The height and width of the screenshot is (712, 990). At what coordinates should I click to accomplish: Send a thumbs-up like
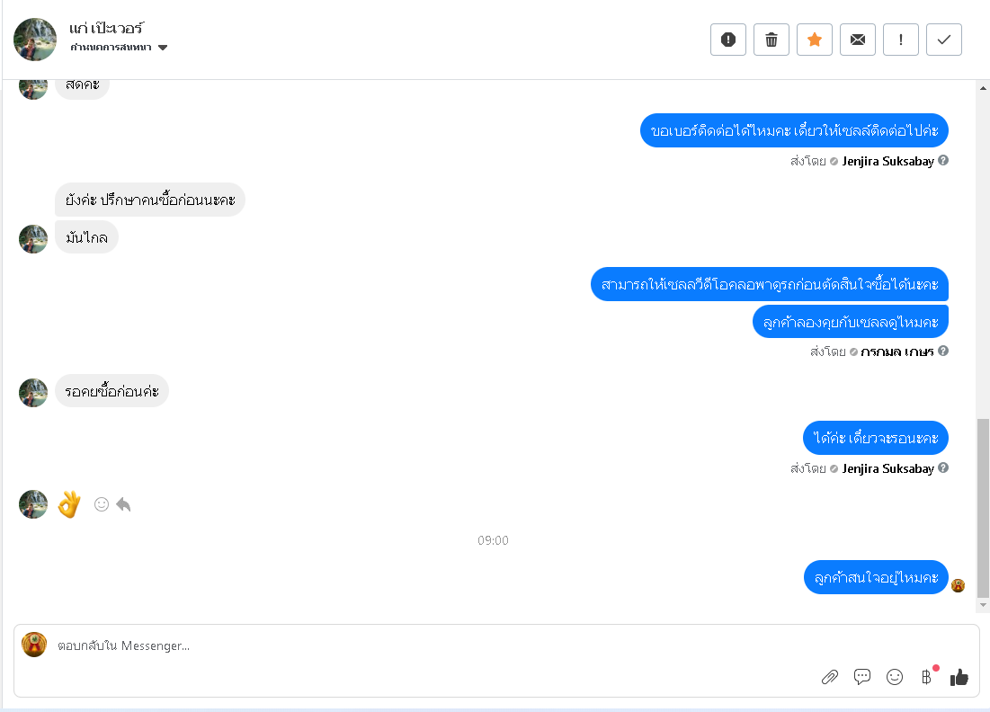(x=959, y=677)
